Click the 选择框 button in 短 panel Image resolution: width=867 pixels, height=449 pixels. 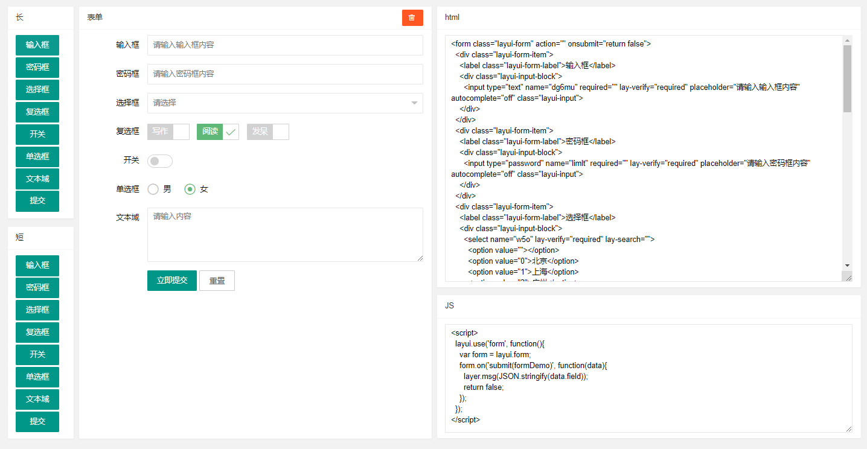click(x=37, y=310)
